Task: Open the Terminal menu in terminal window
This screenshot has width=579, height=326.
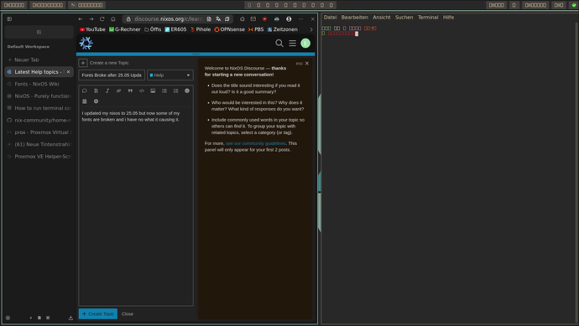Action: click(428, 18)
